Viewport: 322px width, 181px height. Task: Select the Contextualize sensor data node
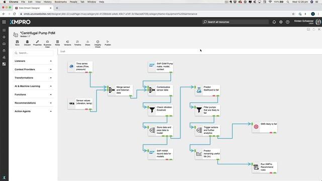coord(160,90)
